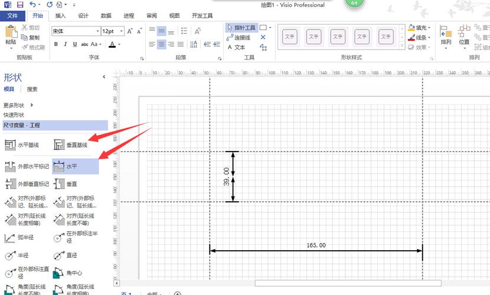Switch to 搜索 in shapes panel
This screenshot has width=490, height=295.
pyautogui.click(x=32, y=89)
